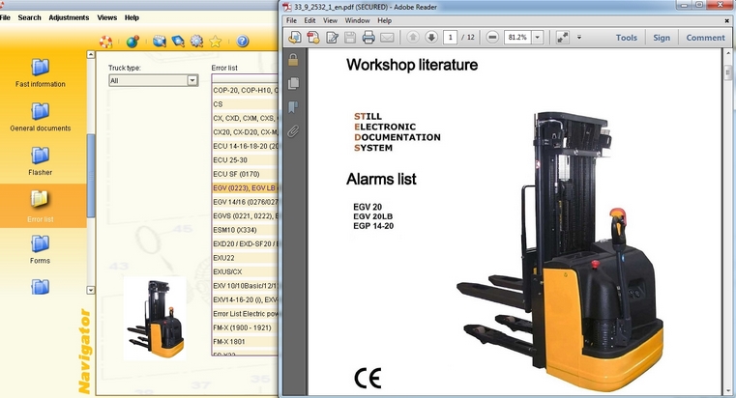736x398 pixels.
Task: Click the unlabeled folder below Forms
Action: point(41,287)
